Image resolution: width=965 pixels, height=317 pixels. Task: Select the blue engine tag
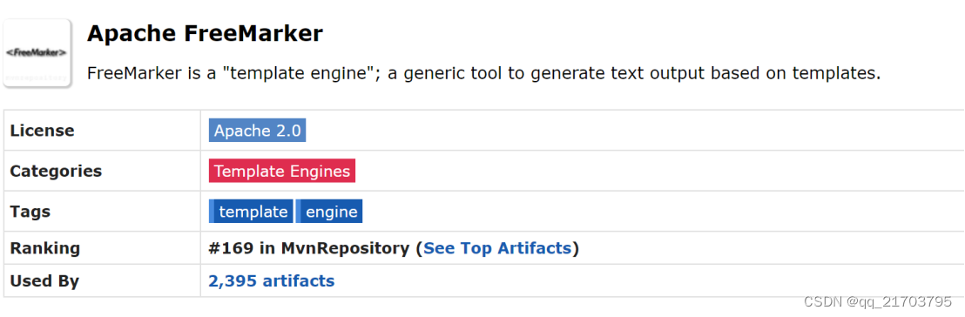pyautogui.click(x=329, y=212)
